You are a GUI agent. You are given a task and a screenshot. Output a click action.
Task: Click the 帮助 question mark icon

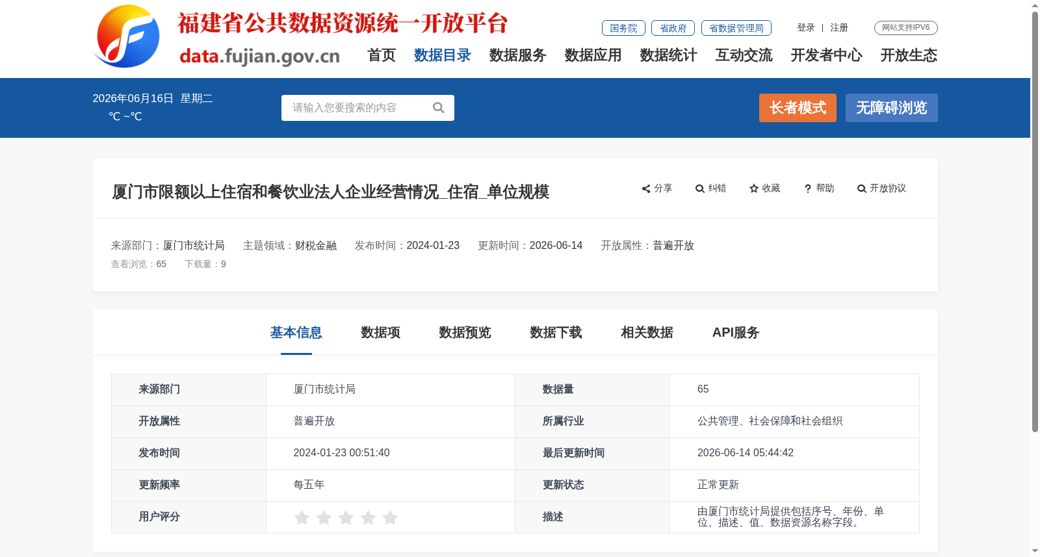(808, 188)
